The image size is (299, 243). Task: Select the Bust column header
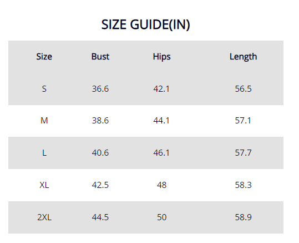pos(100,57)
